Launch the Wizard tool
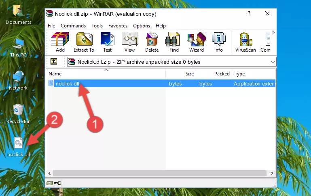The width and height of the screenshot is (311, 196). (x=197, y=42)
